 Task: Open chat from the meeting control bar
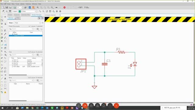point(104,106)
